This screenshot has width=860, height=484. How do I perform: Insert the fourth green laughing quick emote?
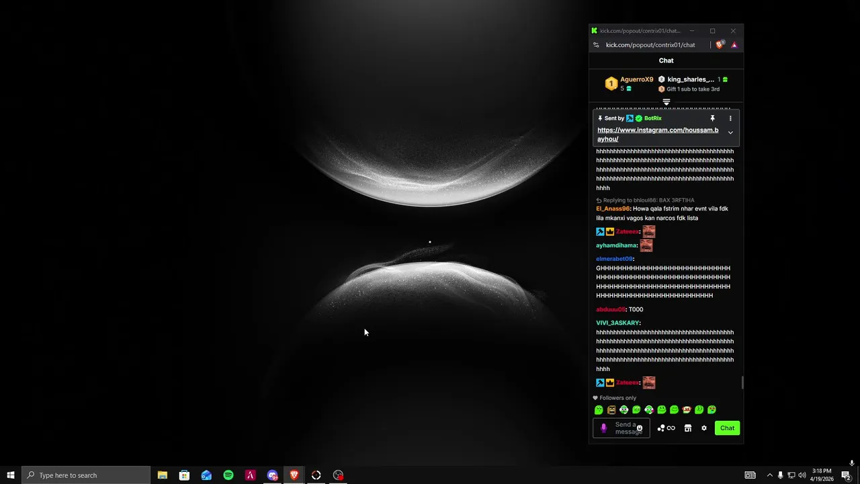636,410
